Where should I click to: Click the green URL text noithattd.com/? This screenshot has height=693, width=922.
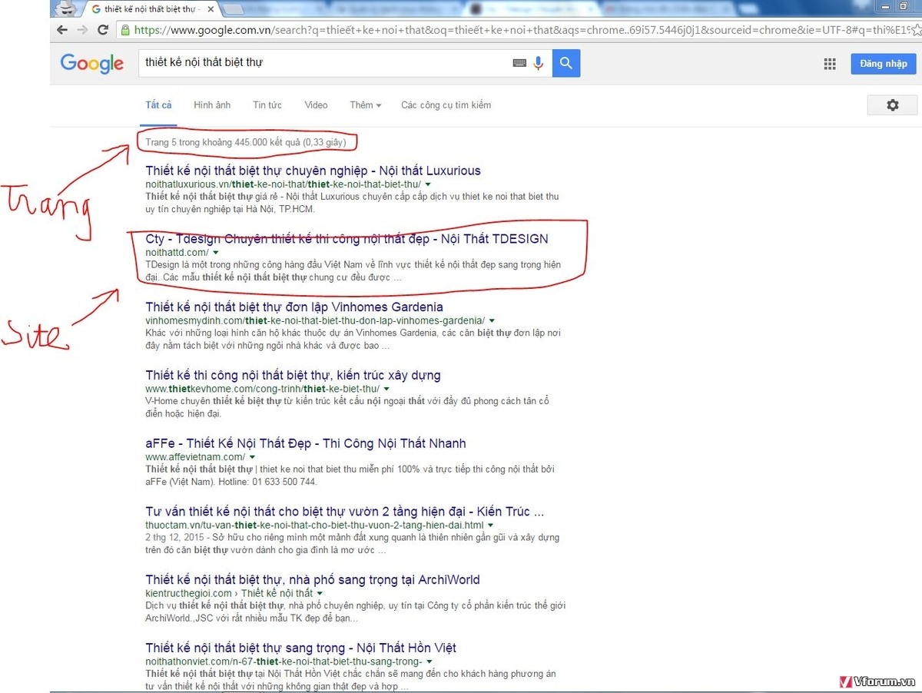177,253
